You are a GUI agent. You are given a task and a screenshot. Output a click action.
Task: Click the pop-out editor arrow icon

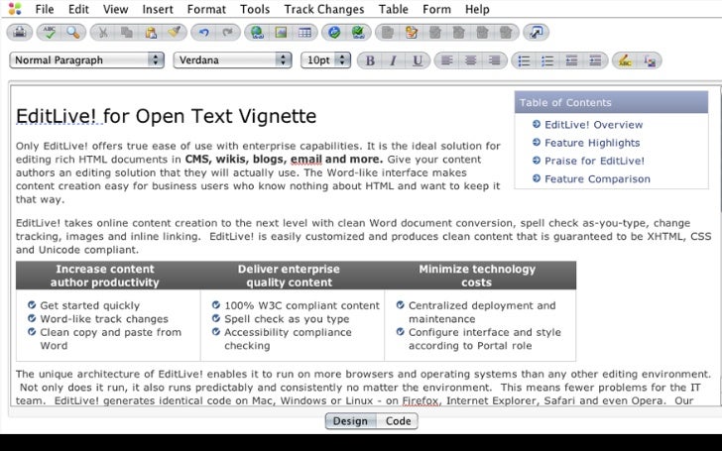point(537,32)
